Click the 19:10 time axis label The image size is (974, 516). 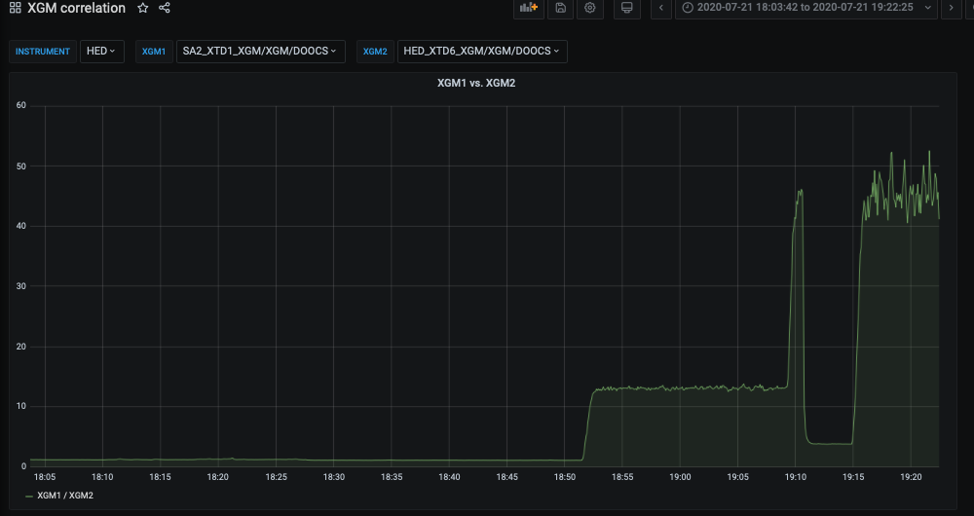796,477
